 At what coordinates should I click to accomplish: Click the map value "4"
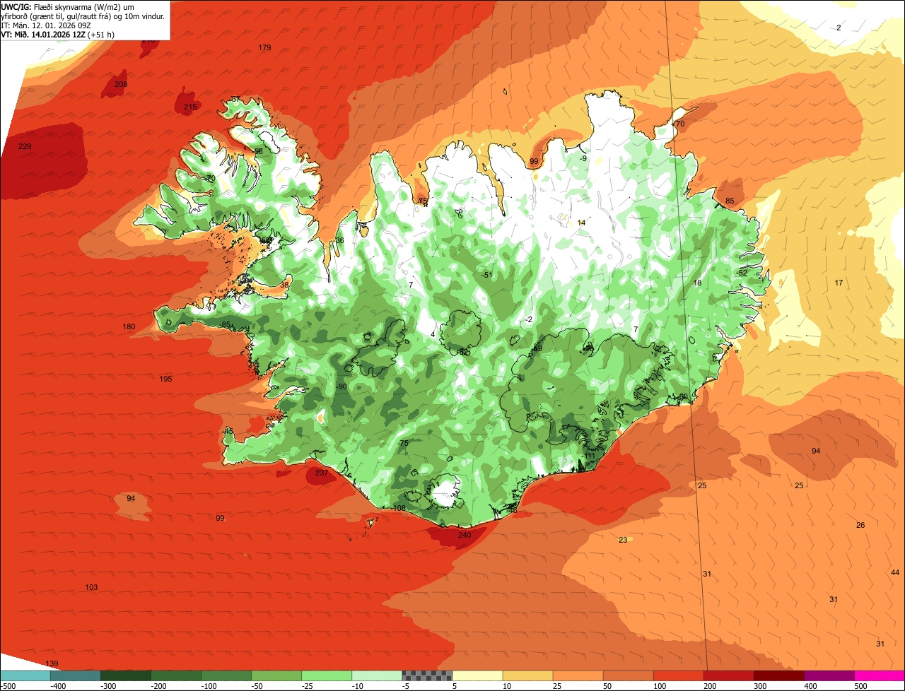[433, 335]
